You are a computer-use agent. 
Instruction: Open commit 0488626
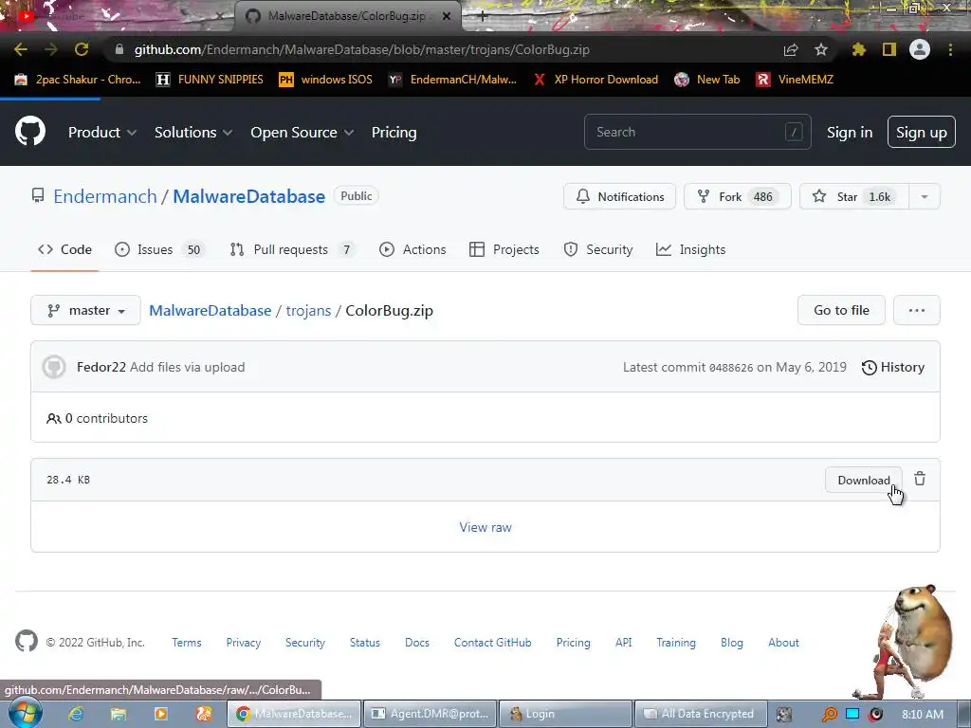click(x=731, y=368)
